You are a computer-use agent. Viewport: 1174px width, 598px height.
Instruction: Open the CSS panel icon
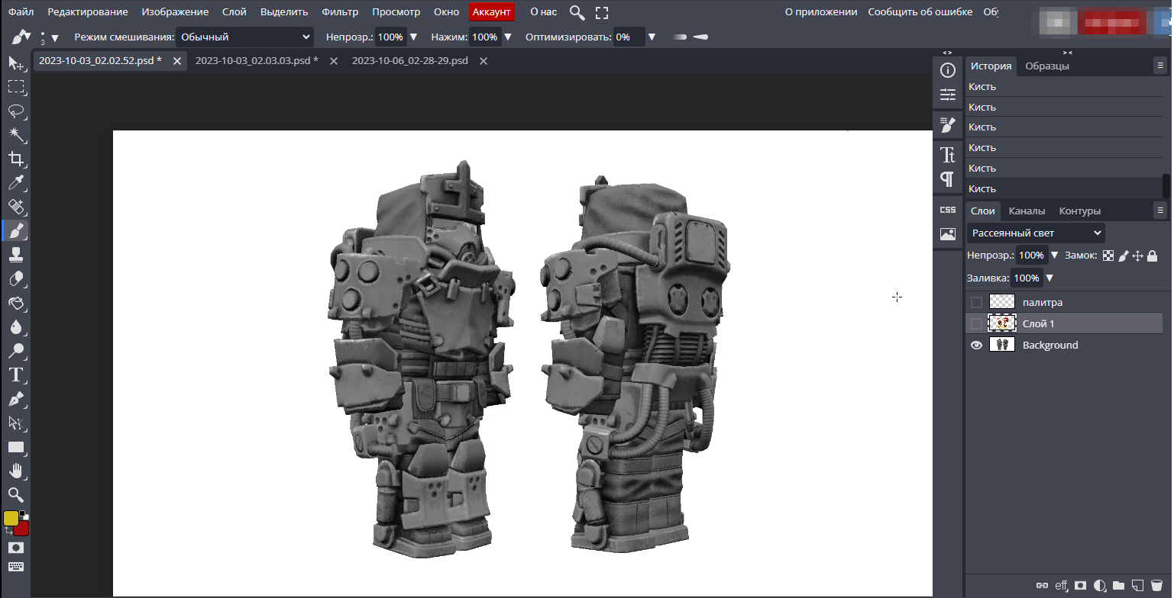(x=948, y=210)
